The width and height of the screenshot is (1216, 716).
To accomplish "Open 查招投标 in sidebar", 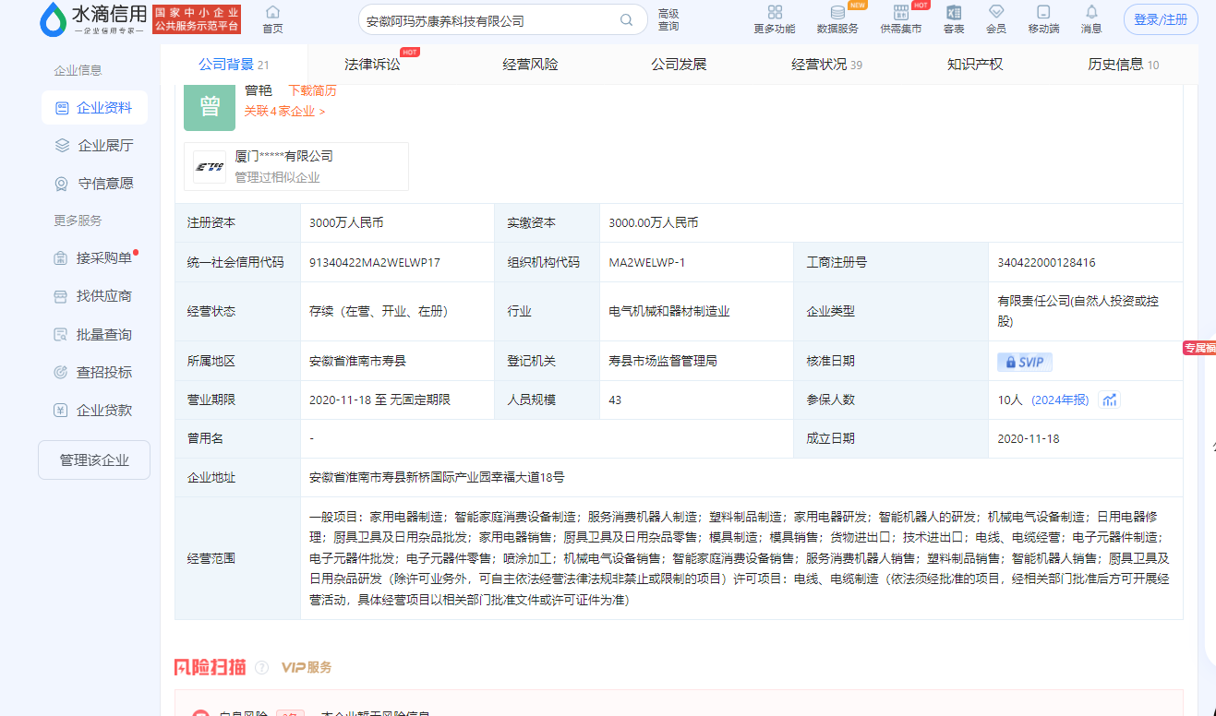I will tap(94, 372).
